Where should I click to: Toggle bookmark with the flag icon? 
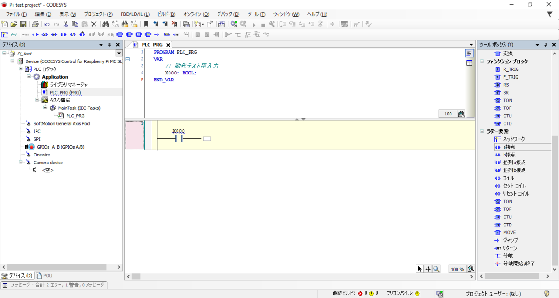(146, 24)
